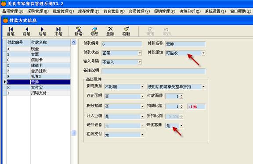Click the 付款面额 spinner arrows
The width and height of the screenshot is (253, 164).
[x=181, y=96]
